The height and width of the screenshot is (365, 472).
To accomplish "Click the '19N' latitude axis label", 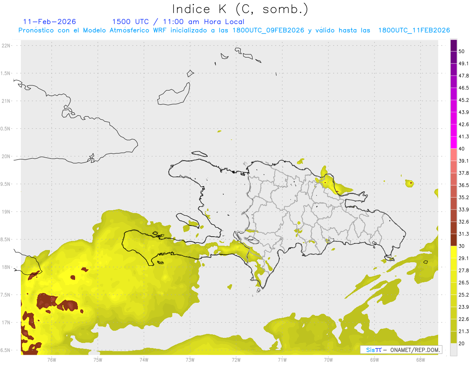I will click(6, 212).
